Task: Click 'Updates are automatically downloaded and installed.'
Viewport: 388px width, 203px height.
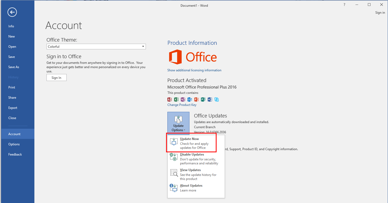Action: coord(231,122)
